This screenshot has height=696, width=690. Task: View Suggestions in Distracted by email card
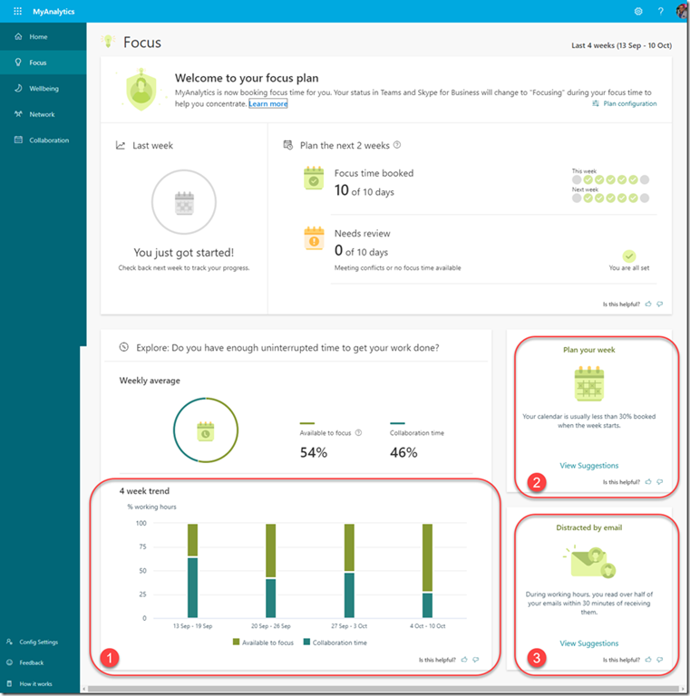(x=588, y=643)
